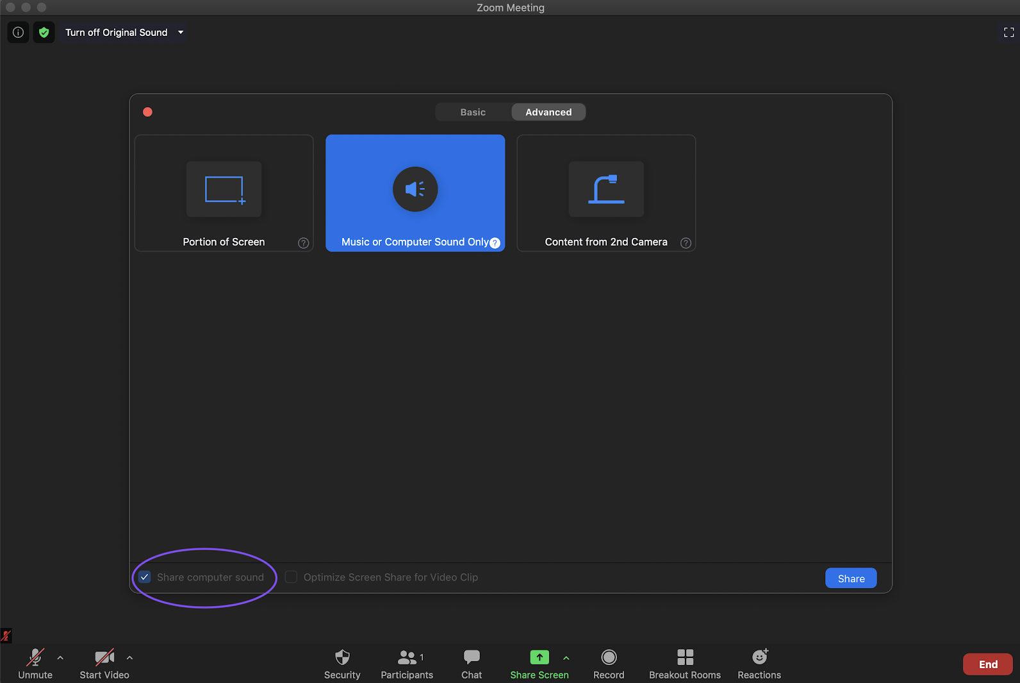
Task: Expand audio options next to Unmute
Action: tap(60, 657)
